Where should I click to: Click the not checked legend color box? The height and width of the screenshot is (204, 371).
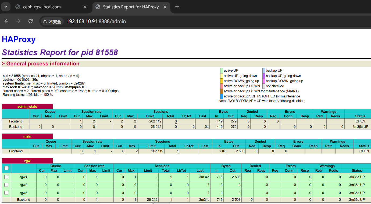point(264,86)
